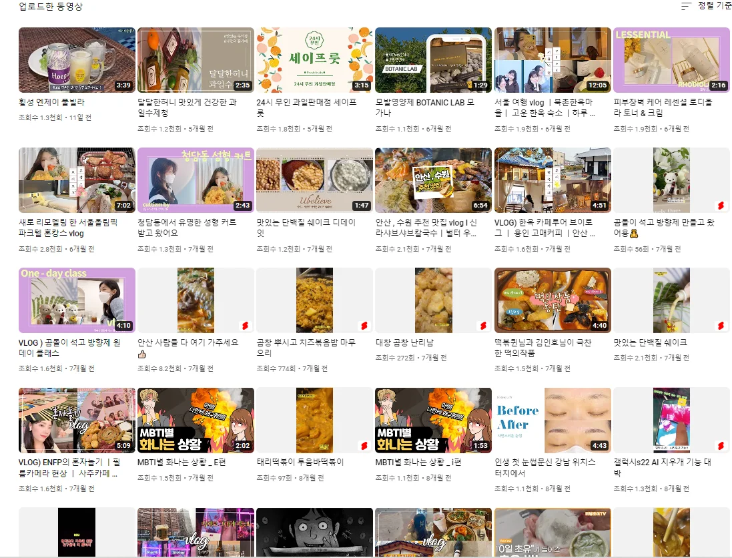
Task: Open the 한옥 카페투어 브이로그 thumbnail
Action: 553,180
